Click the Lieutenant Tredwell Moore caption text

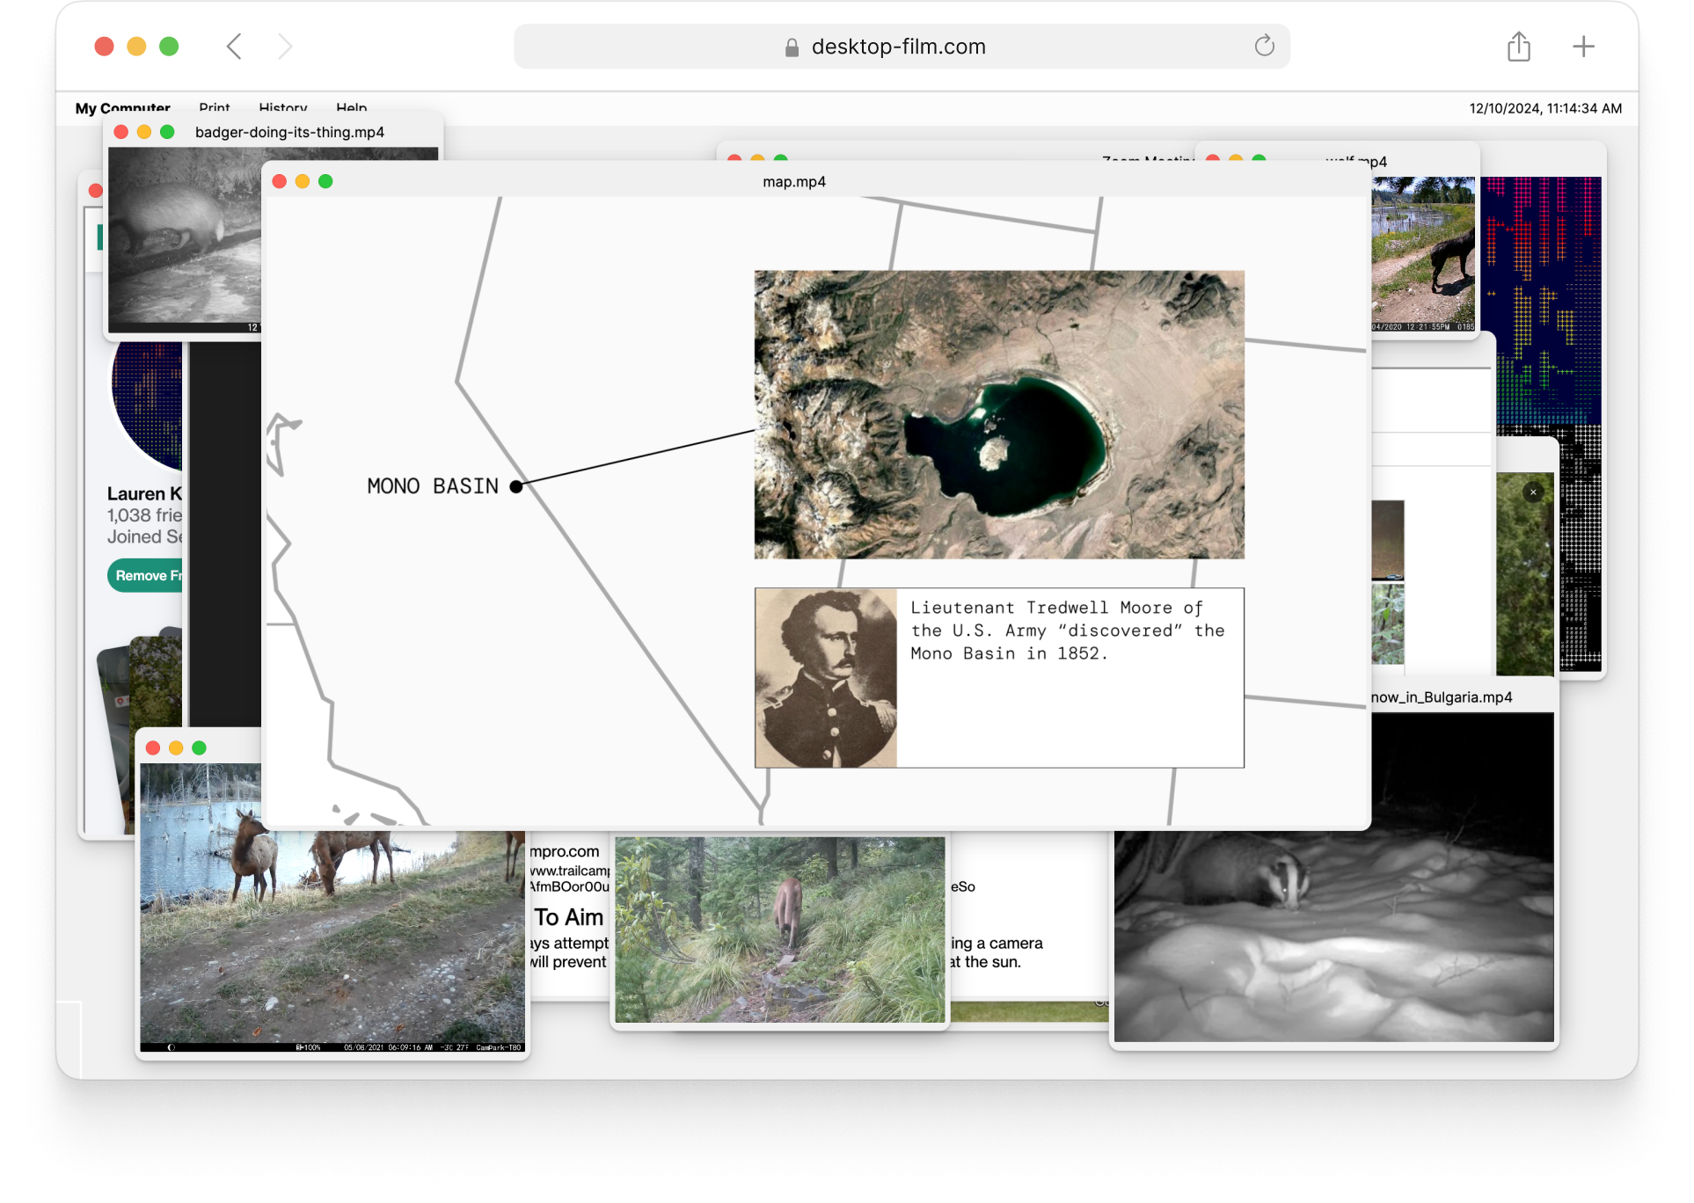pos(1068,631)
